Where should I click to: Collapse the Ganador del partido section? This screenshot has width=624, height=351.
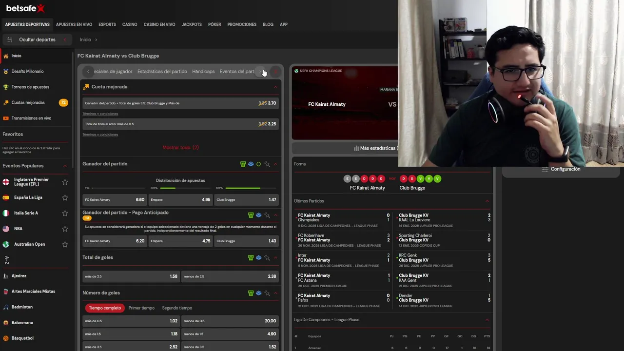pos(275,164)
